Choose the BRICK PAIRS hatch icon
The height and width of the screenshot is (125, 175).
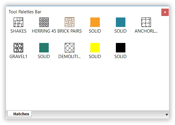pos(70,22)
